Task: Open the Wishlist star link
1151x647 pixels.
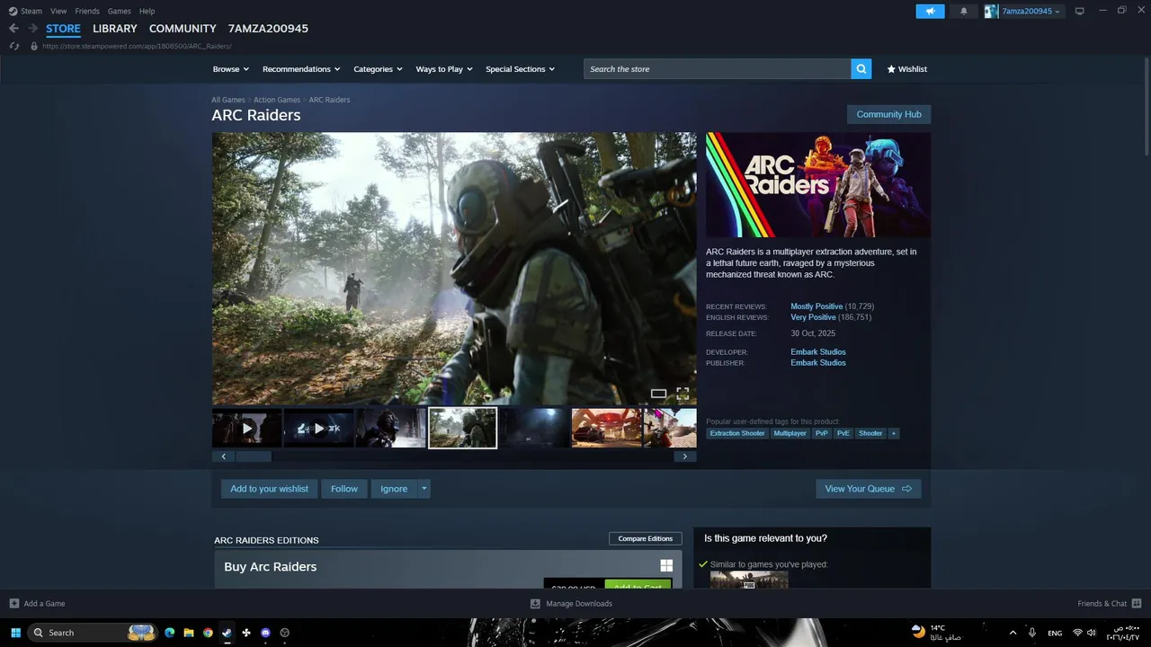Action: (906, 69)
